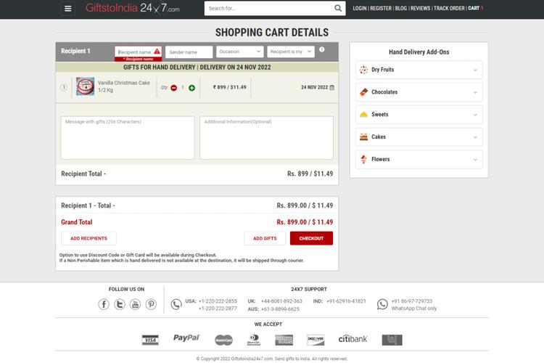
Task: Click the Cakes add-on icon
Action: (363, 137)
